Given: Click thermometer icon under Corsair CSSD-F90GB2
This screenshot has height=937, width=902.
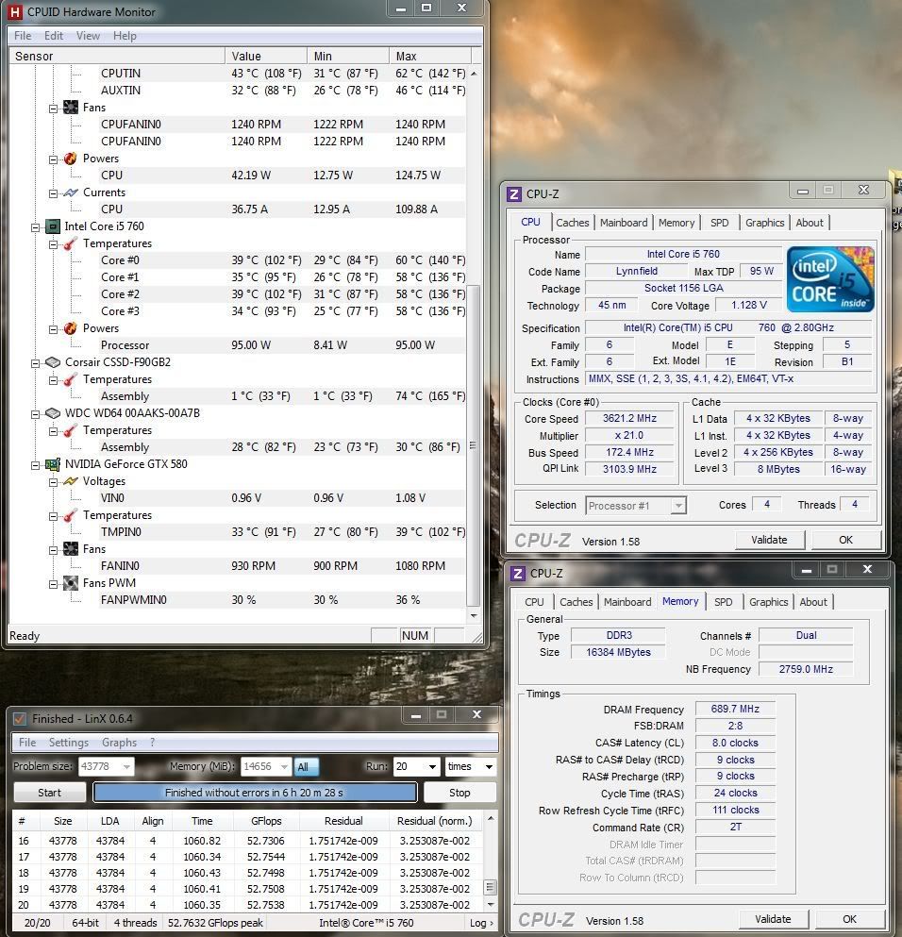Looking at the screenshot, I should 71,379.
